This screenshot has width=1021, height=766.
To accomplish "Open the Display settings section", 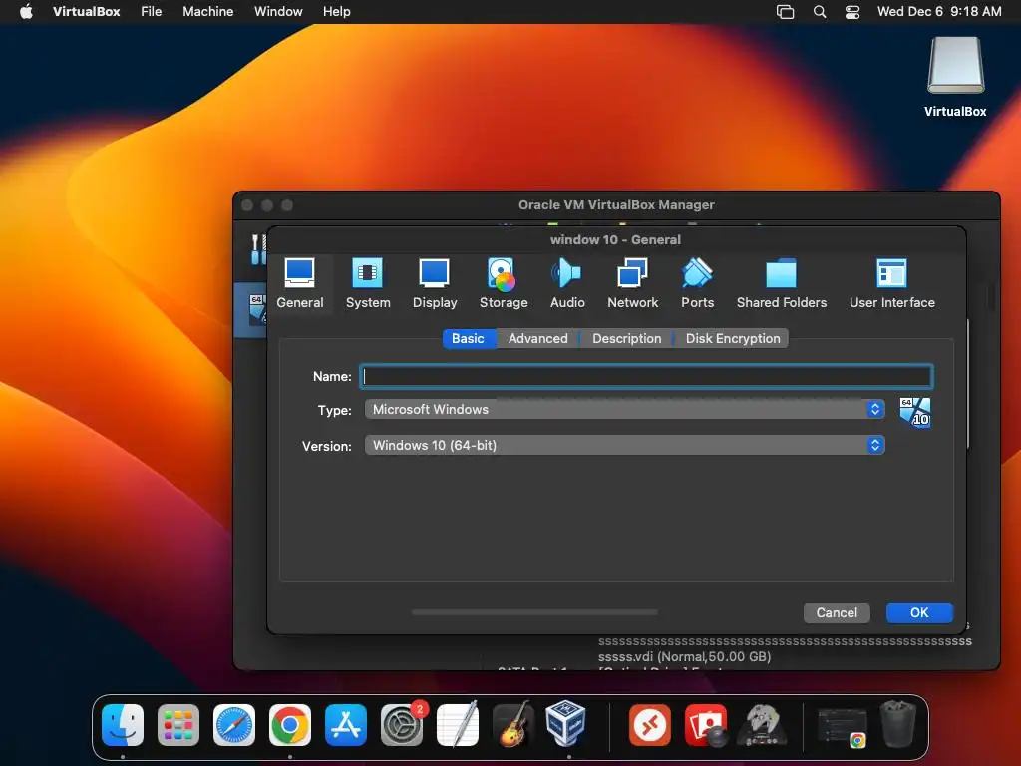I will [435, 284].
